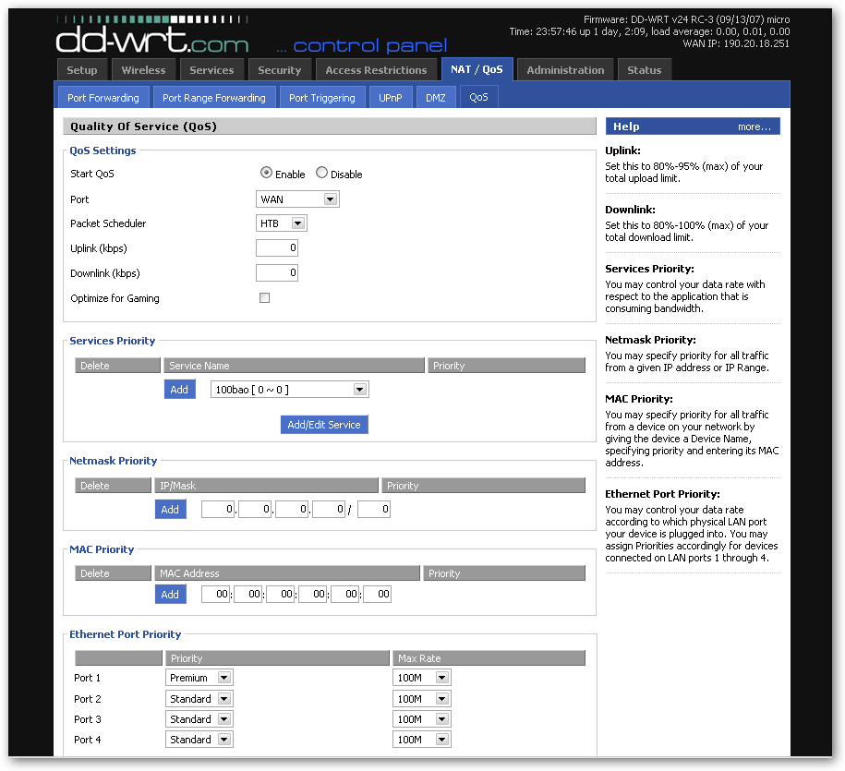This screenshot has width=845, height=771.
Task: Click the Help more... link
Action: pyautogui.click(x=754, y=126)
